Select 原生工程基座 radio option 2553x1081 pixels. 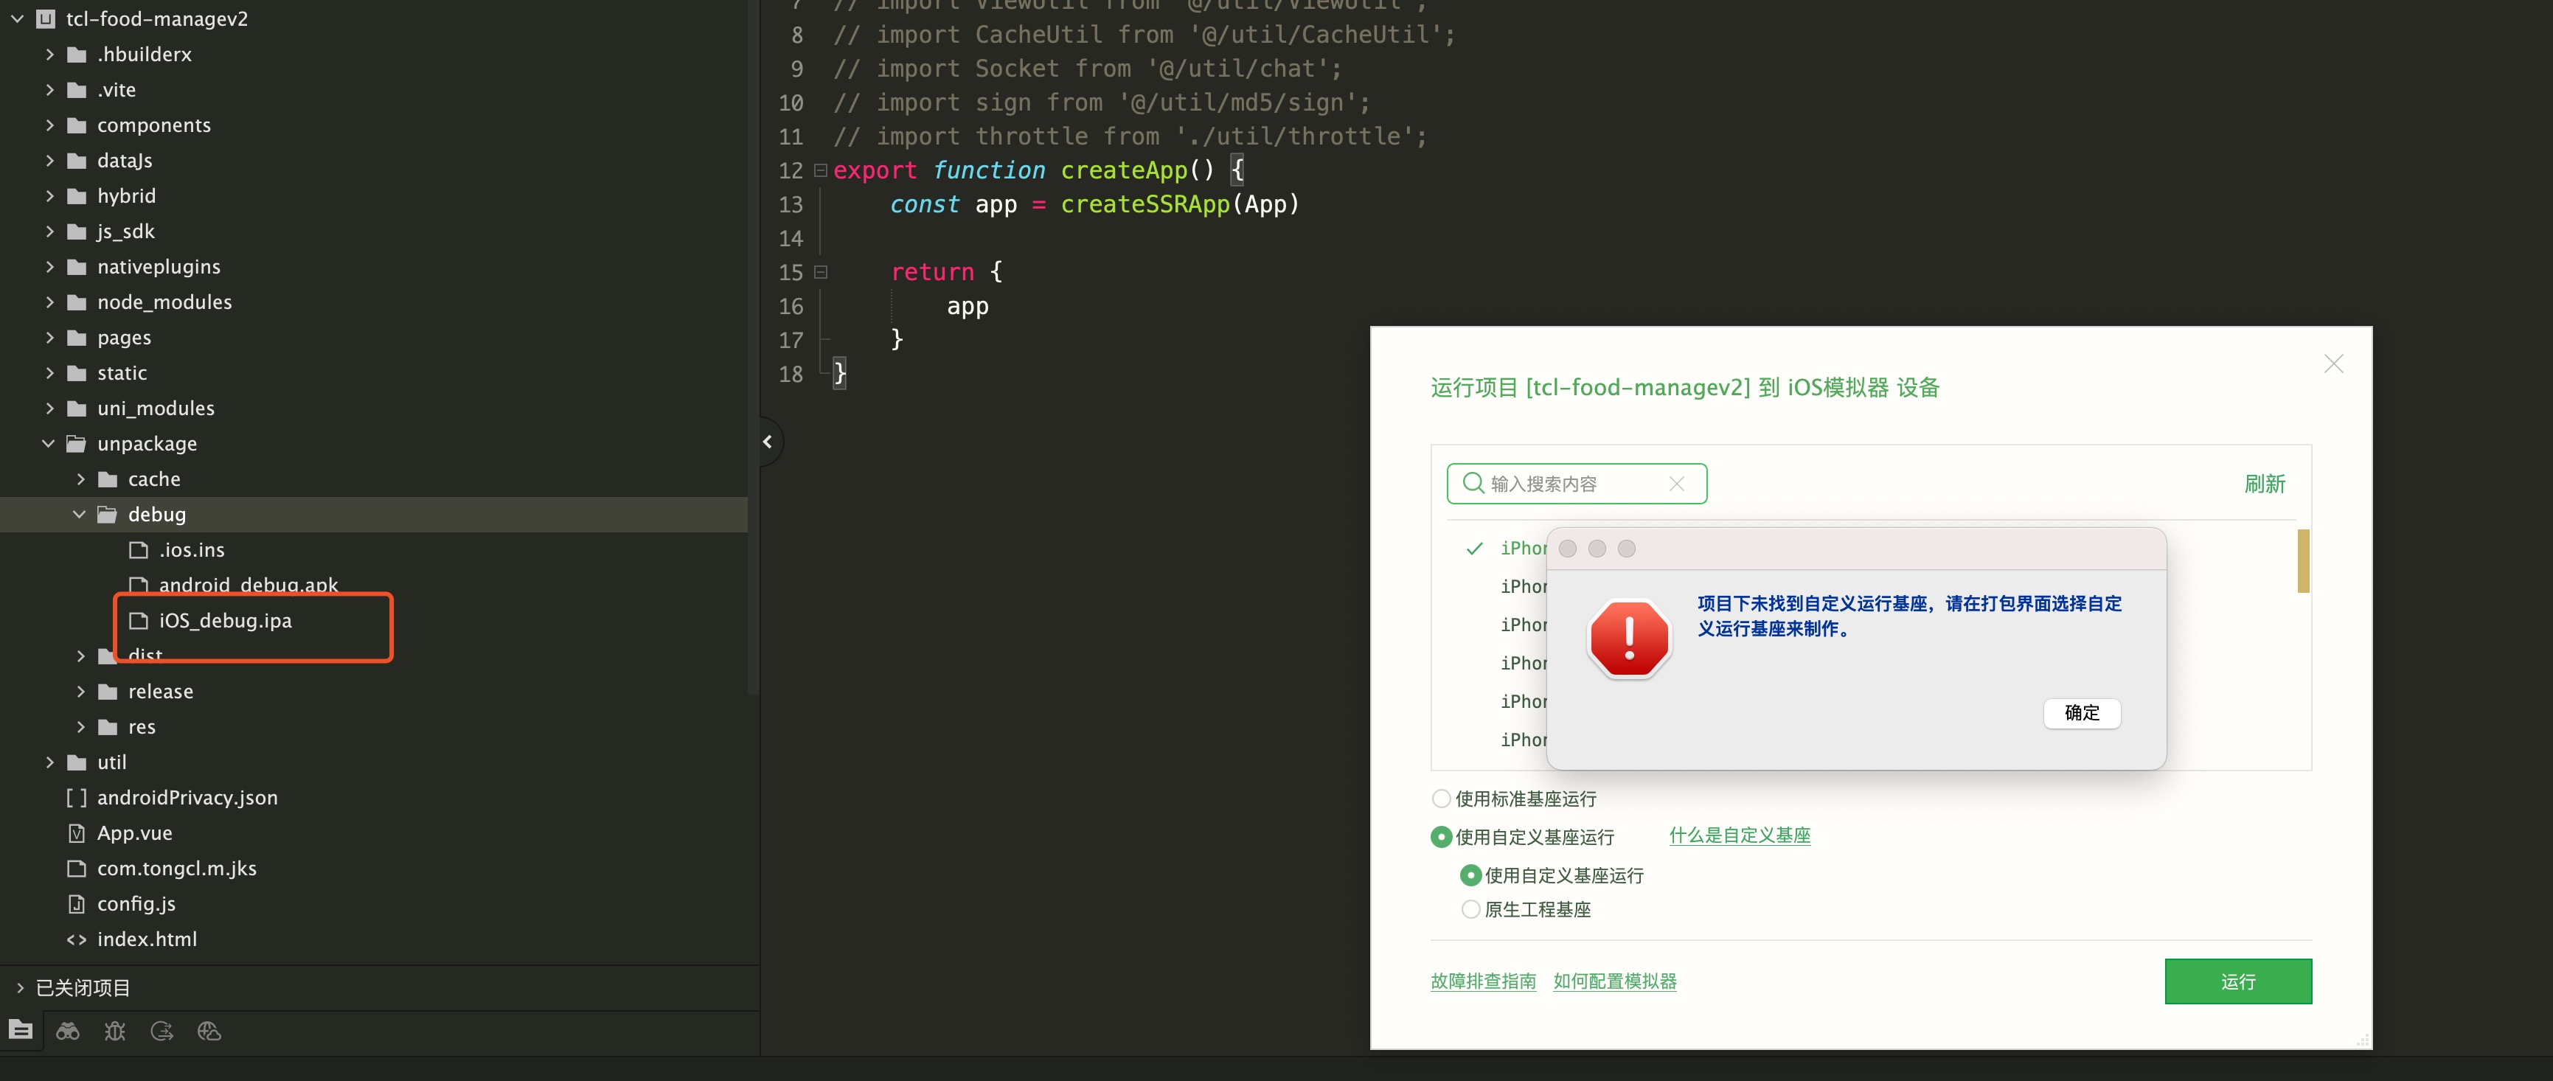pos(1470,910)
